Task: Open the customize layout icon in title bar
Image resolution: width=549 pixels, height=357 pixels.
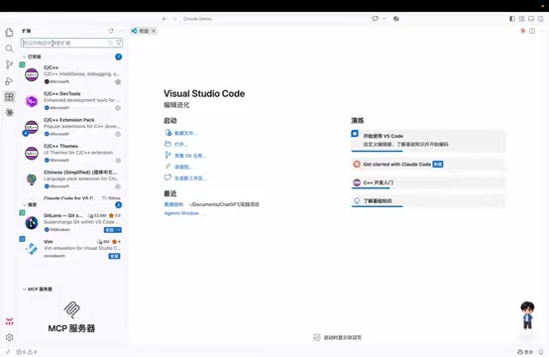Action: 521,19
